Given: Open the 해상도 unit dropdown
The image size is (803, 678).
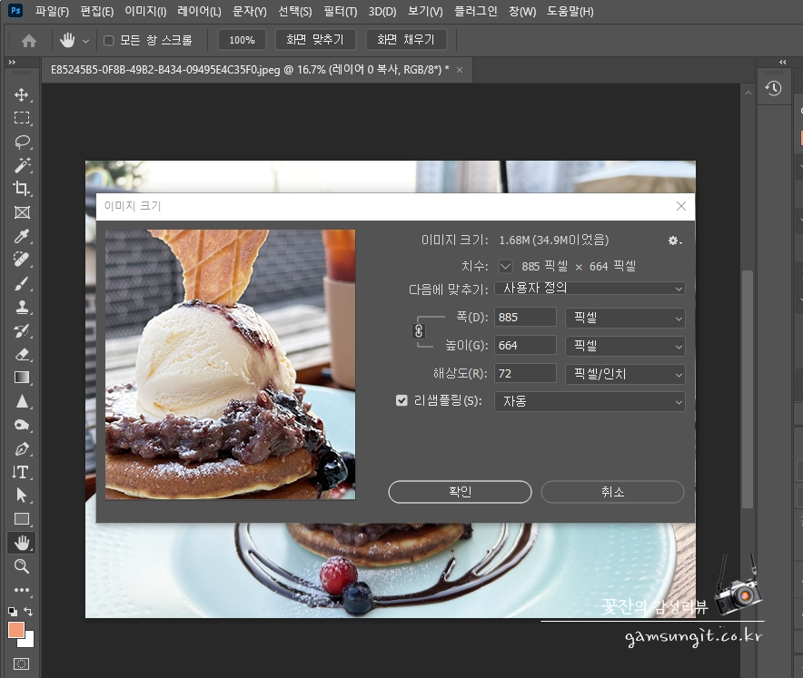Looking at the screenshot, I should coord(625,374).
